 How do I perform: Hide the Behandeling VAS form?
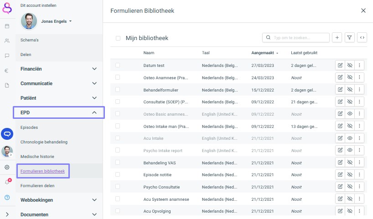click(350, 162)
